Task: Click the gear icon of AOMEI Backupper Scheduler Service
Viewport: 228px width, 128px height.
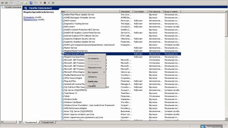Action: (62, 17)
